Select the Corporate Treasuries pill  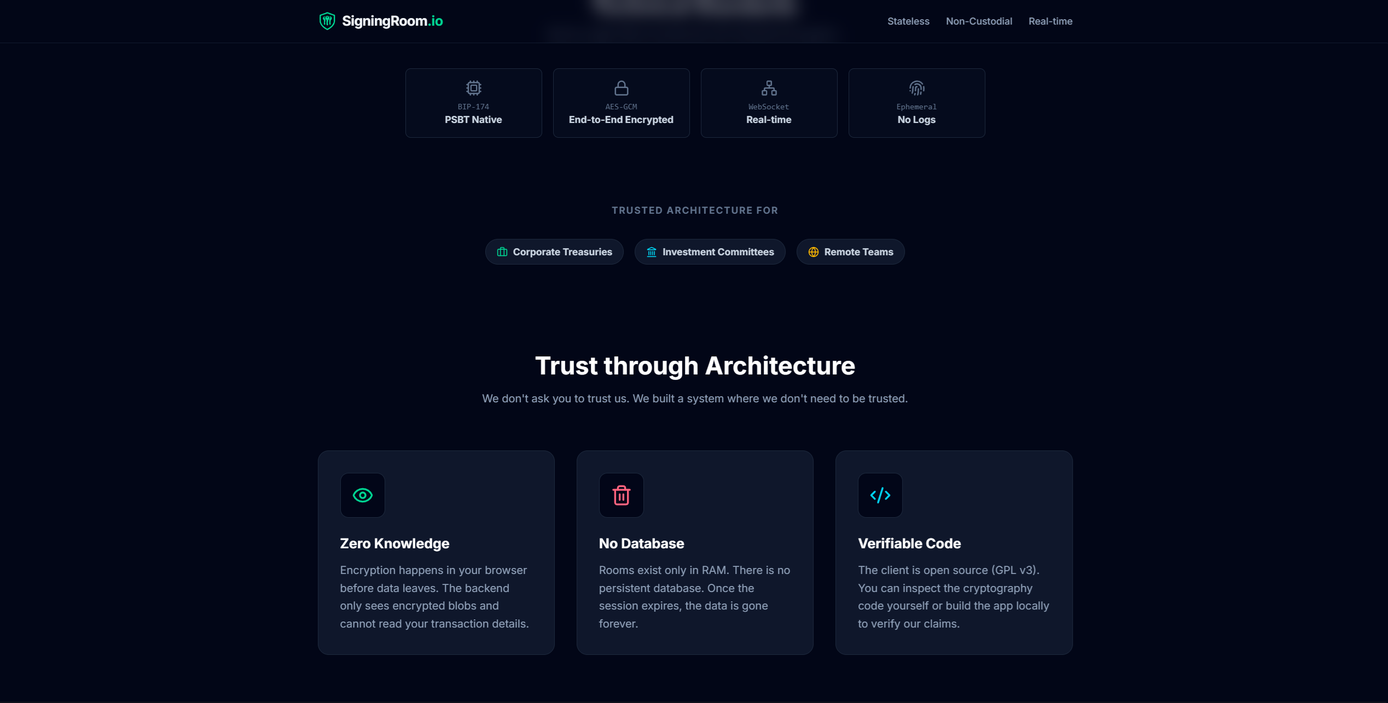(554, 251)
